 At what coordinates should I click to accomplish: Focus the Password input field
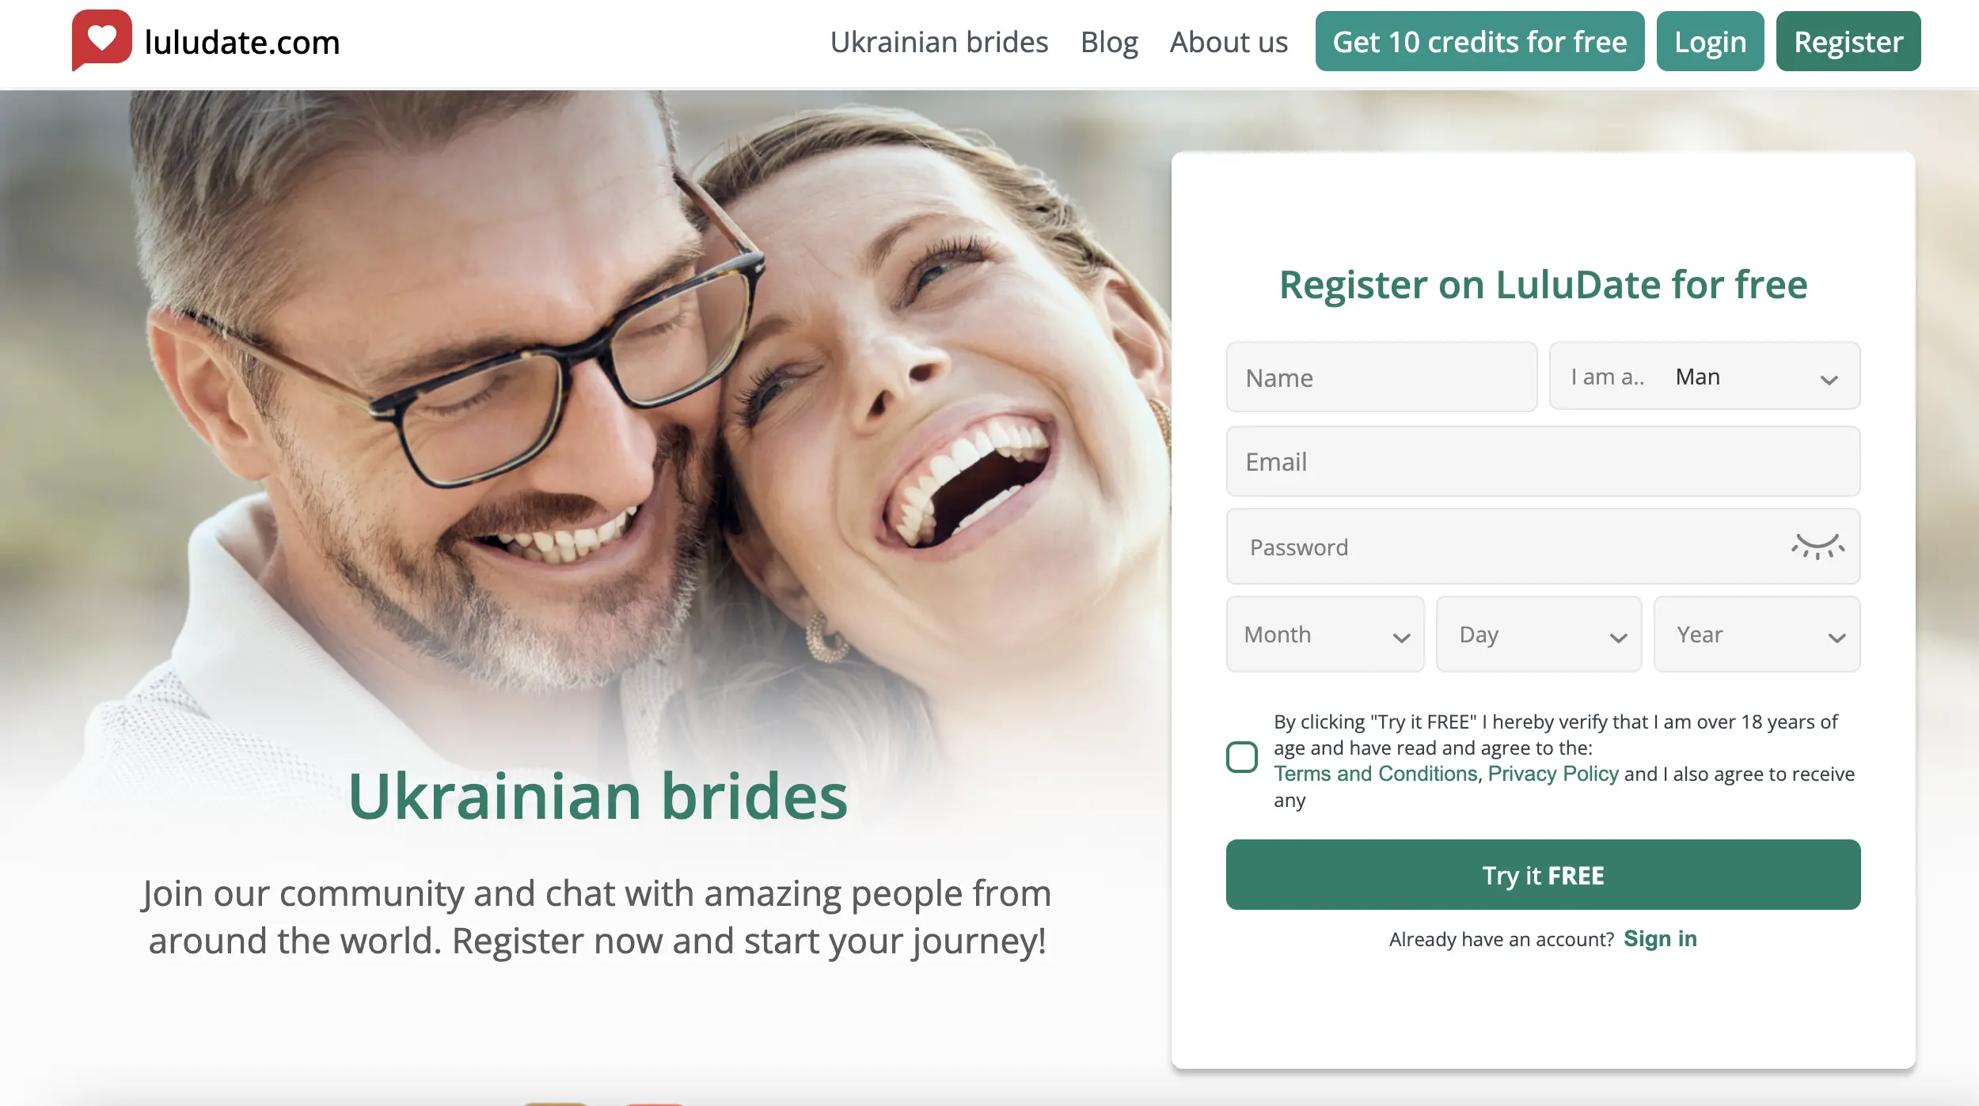tap(1543, 547)
